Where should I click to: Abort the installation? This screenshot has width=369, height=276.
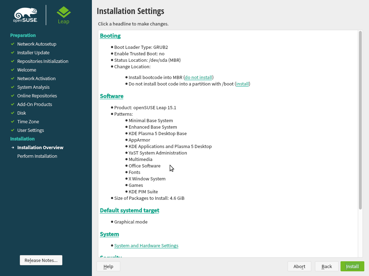(299, 266)
